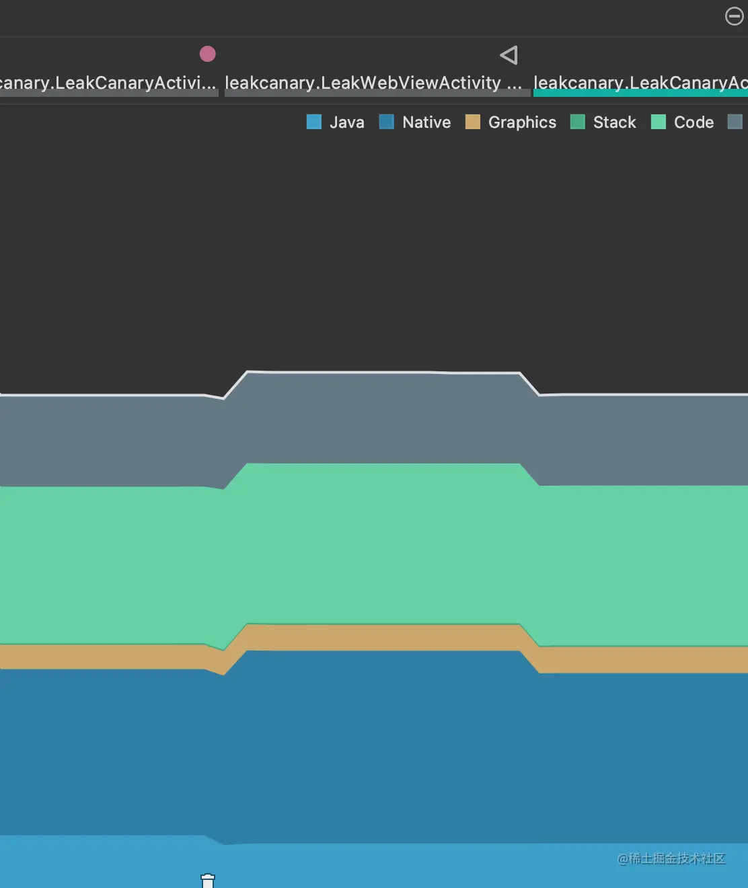Click the Code legend color swatch

659,122
